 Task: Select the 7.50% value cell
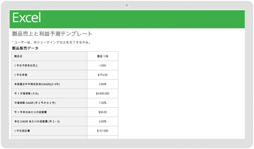pos(103,103)
